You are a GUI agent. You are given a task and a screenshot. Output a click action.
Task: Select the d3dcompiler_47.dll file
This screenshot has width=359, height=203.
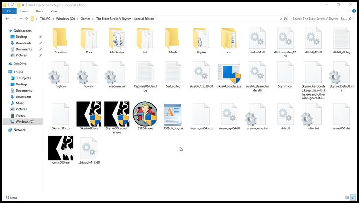(285, 42)
